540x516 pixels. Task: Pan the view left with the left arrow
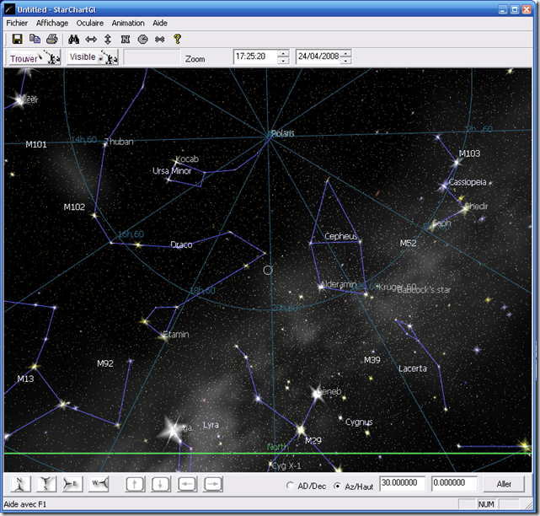tap(187, 484)
